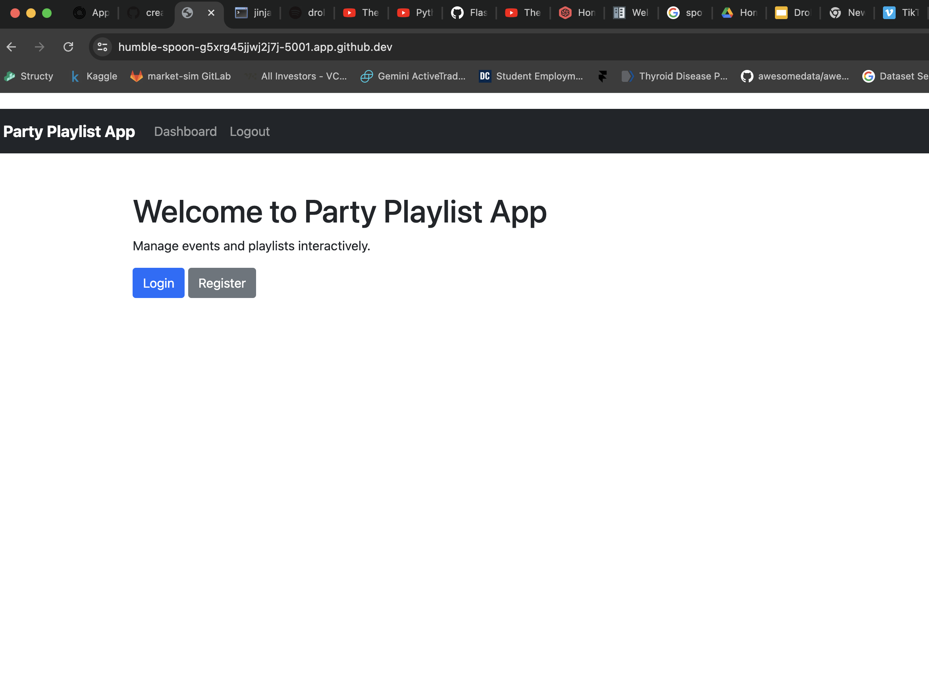The height and width of the screenshot is (685, 929).
Task: Close the current browser tab
Action: point(211,13)
